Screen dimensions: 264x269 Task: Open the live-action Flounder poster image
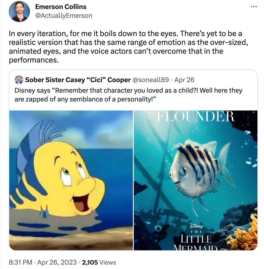(x=195, y=180)
